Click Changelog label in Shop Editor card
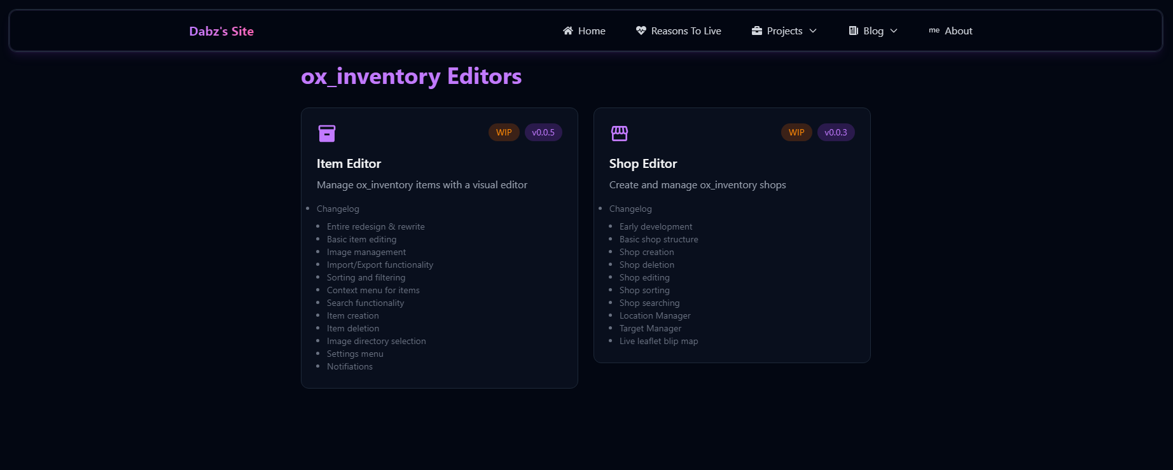Image resolution: width=1173 pixels, height=470 pixels. (x=630, y=209)
